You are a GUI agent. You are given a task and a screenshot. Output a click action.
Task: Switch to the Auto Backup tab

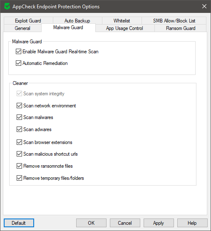point(77,21)
